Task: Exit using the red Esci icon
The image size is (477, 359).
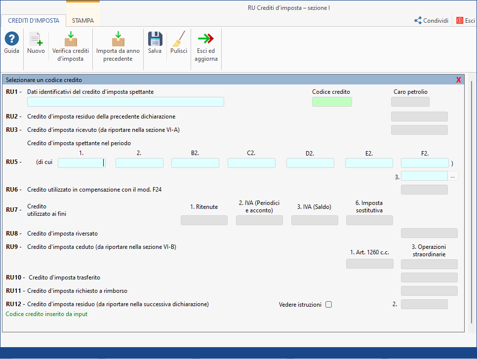Action: tap(460, 20)
